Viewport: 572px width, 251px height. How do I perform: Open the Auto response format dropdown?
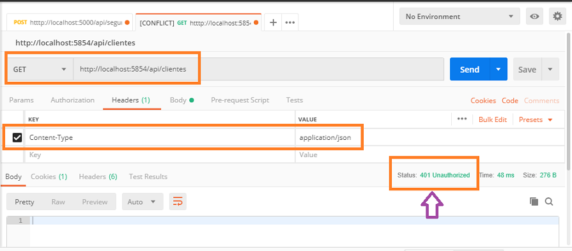pos(143,202)
